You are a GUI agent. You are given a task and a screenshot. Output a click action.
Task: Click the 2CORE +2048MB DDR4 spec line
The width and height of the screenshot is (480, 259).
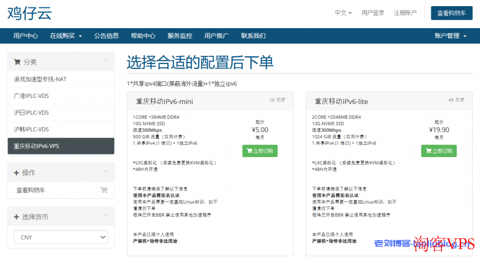click(x=337, y=117)
